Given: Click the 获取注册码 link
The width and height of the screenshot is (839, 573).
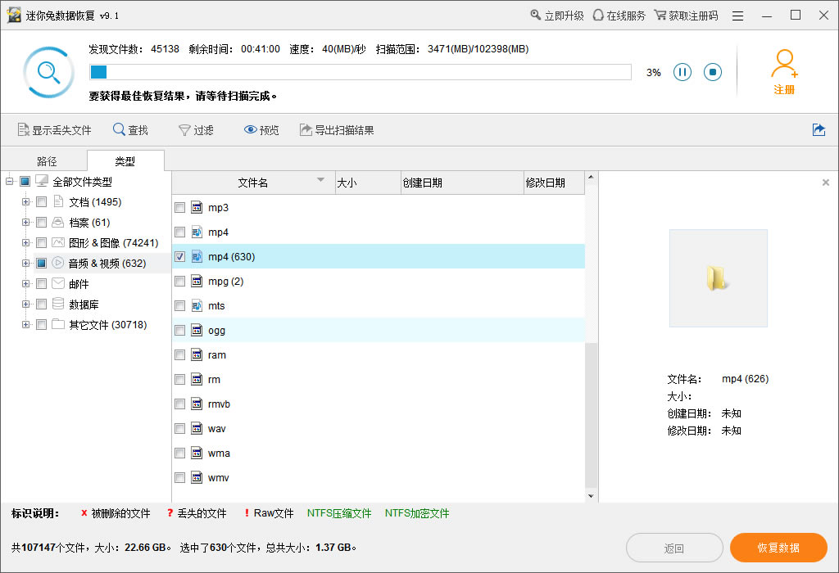Looking at the screenshot, I should point(687,15).
